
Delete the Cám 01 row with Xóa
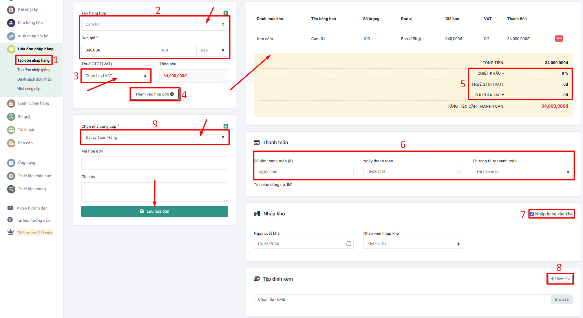pos(559,39)
